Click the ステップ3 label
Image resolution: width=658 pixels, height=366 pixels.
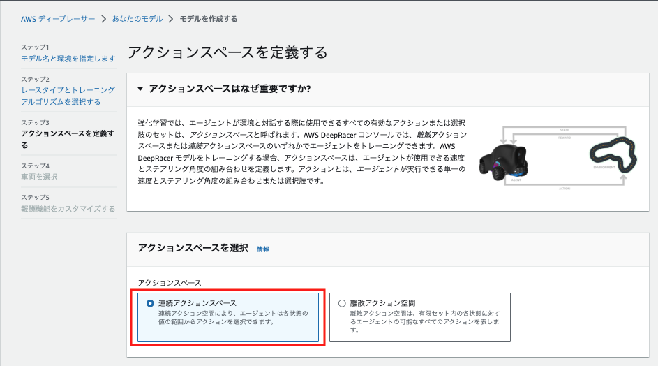pos(36,122)
